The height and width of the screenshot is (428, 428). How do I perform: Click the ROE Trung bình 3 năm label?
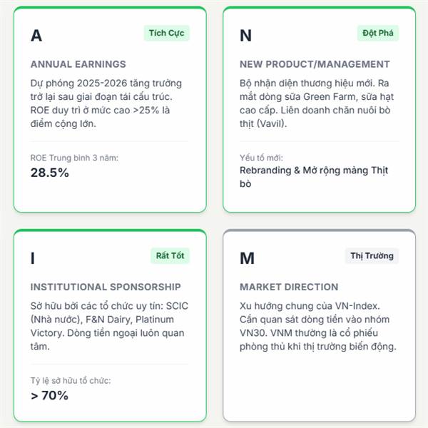coord(74,158)
